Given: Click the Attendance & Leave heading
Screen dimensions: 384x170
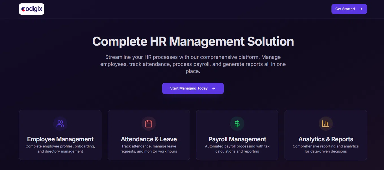Looking at the screenshot, I should point(149,139).
